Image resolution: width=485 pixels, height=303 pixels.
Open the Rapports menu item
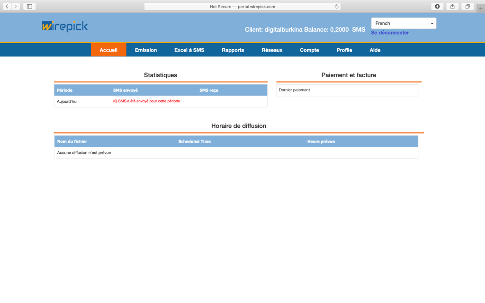click(x=233, y=50)
